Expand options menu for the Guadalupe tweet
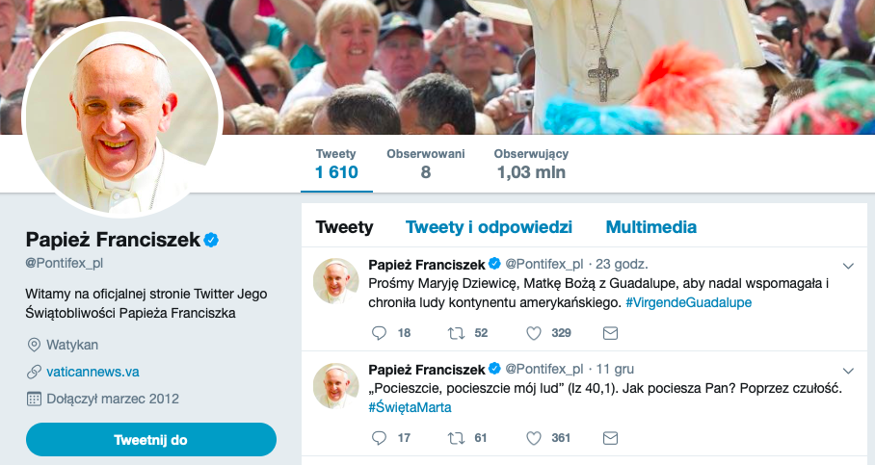Viewport: 875px width, 465px height. (848, 265)
